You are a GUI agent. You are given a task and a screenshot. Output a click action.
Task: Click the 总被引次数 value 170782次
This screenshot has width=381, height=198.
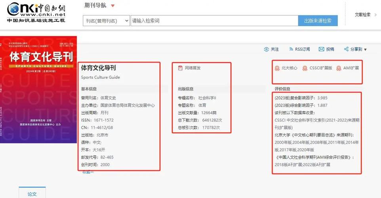(211, 128)
